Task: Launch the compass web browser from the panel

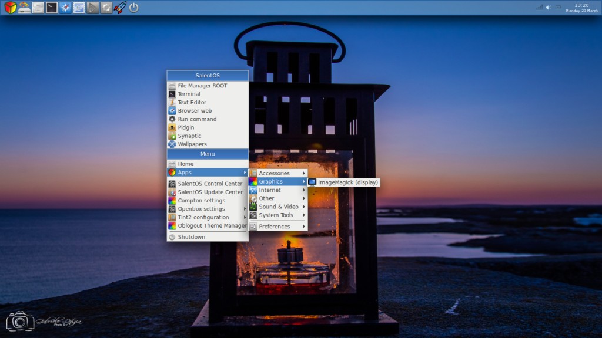Action: 65,8
